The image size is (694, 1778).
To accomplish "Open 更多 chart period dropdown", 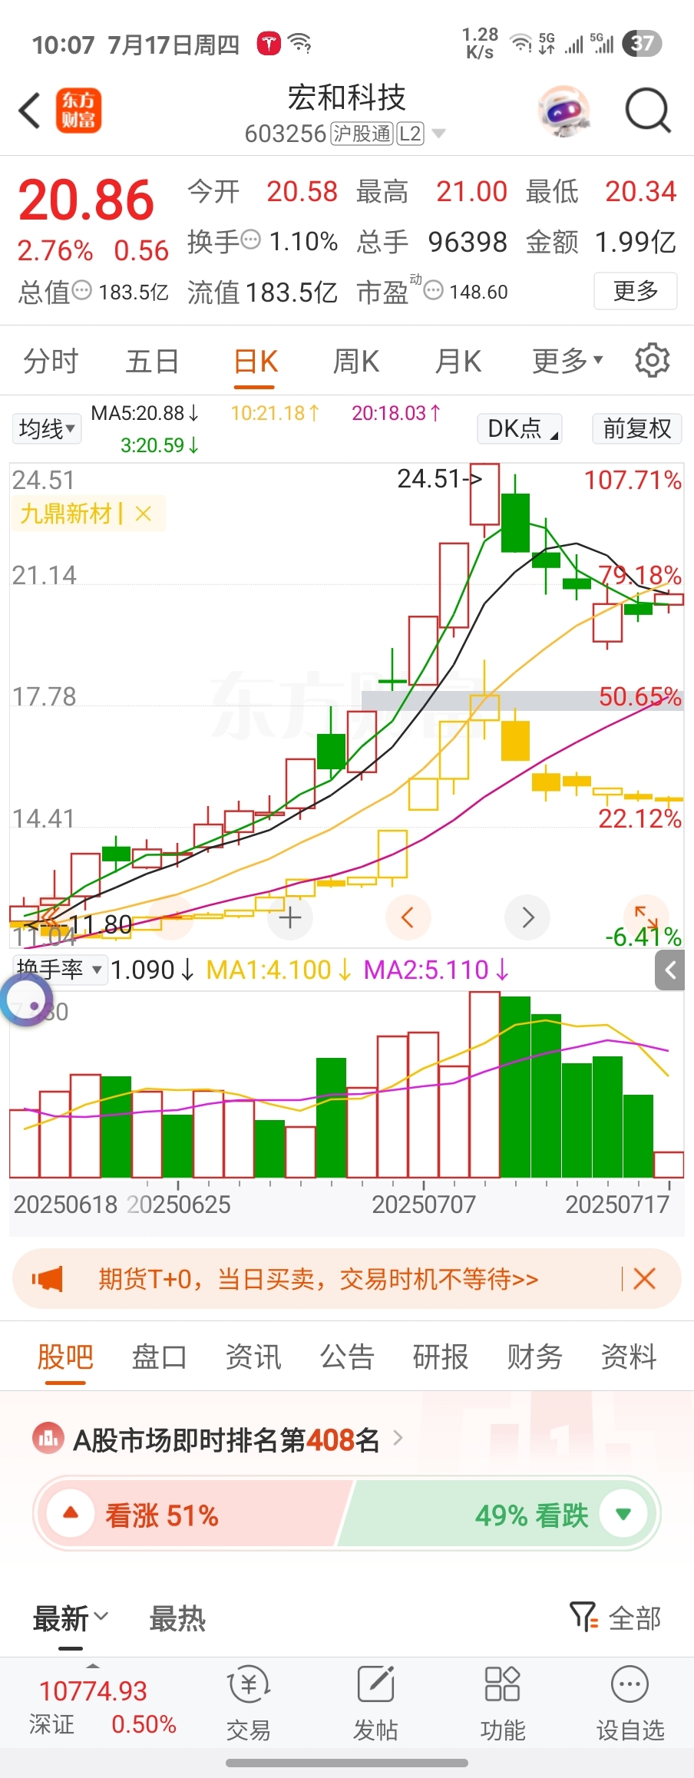I will click(x=568, y=360).
